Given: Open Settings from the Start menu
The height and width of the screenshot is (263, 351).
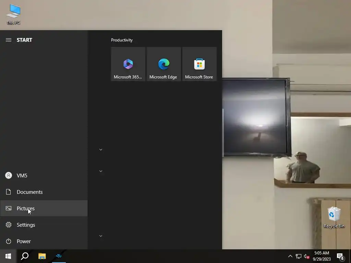Looking at the screenshot, I should (x=44, y=225).
